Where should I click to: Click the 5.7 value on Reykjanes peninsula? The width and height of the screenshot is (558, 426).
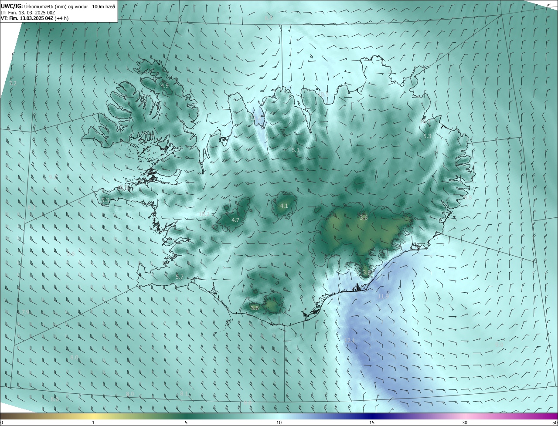(x=180, y=277)
